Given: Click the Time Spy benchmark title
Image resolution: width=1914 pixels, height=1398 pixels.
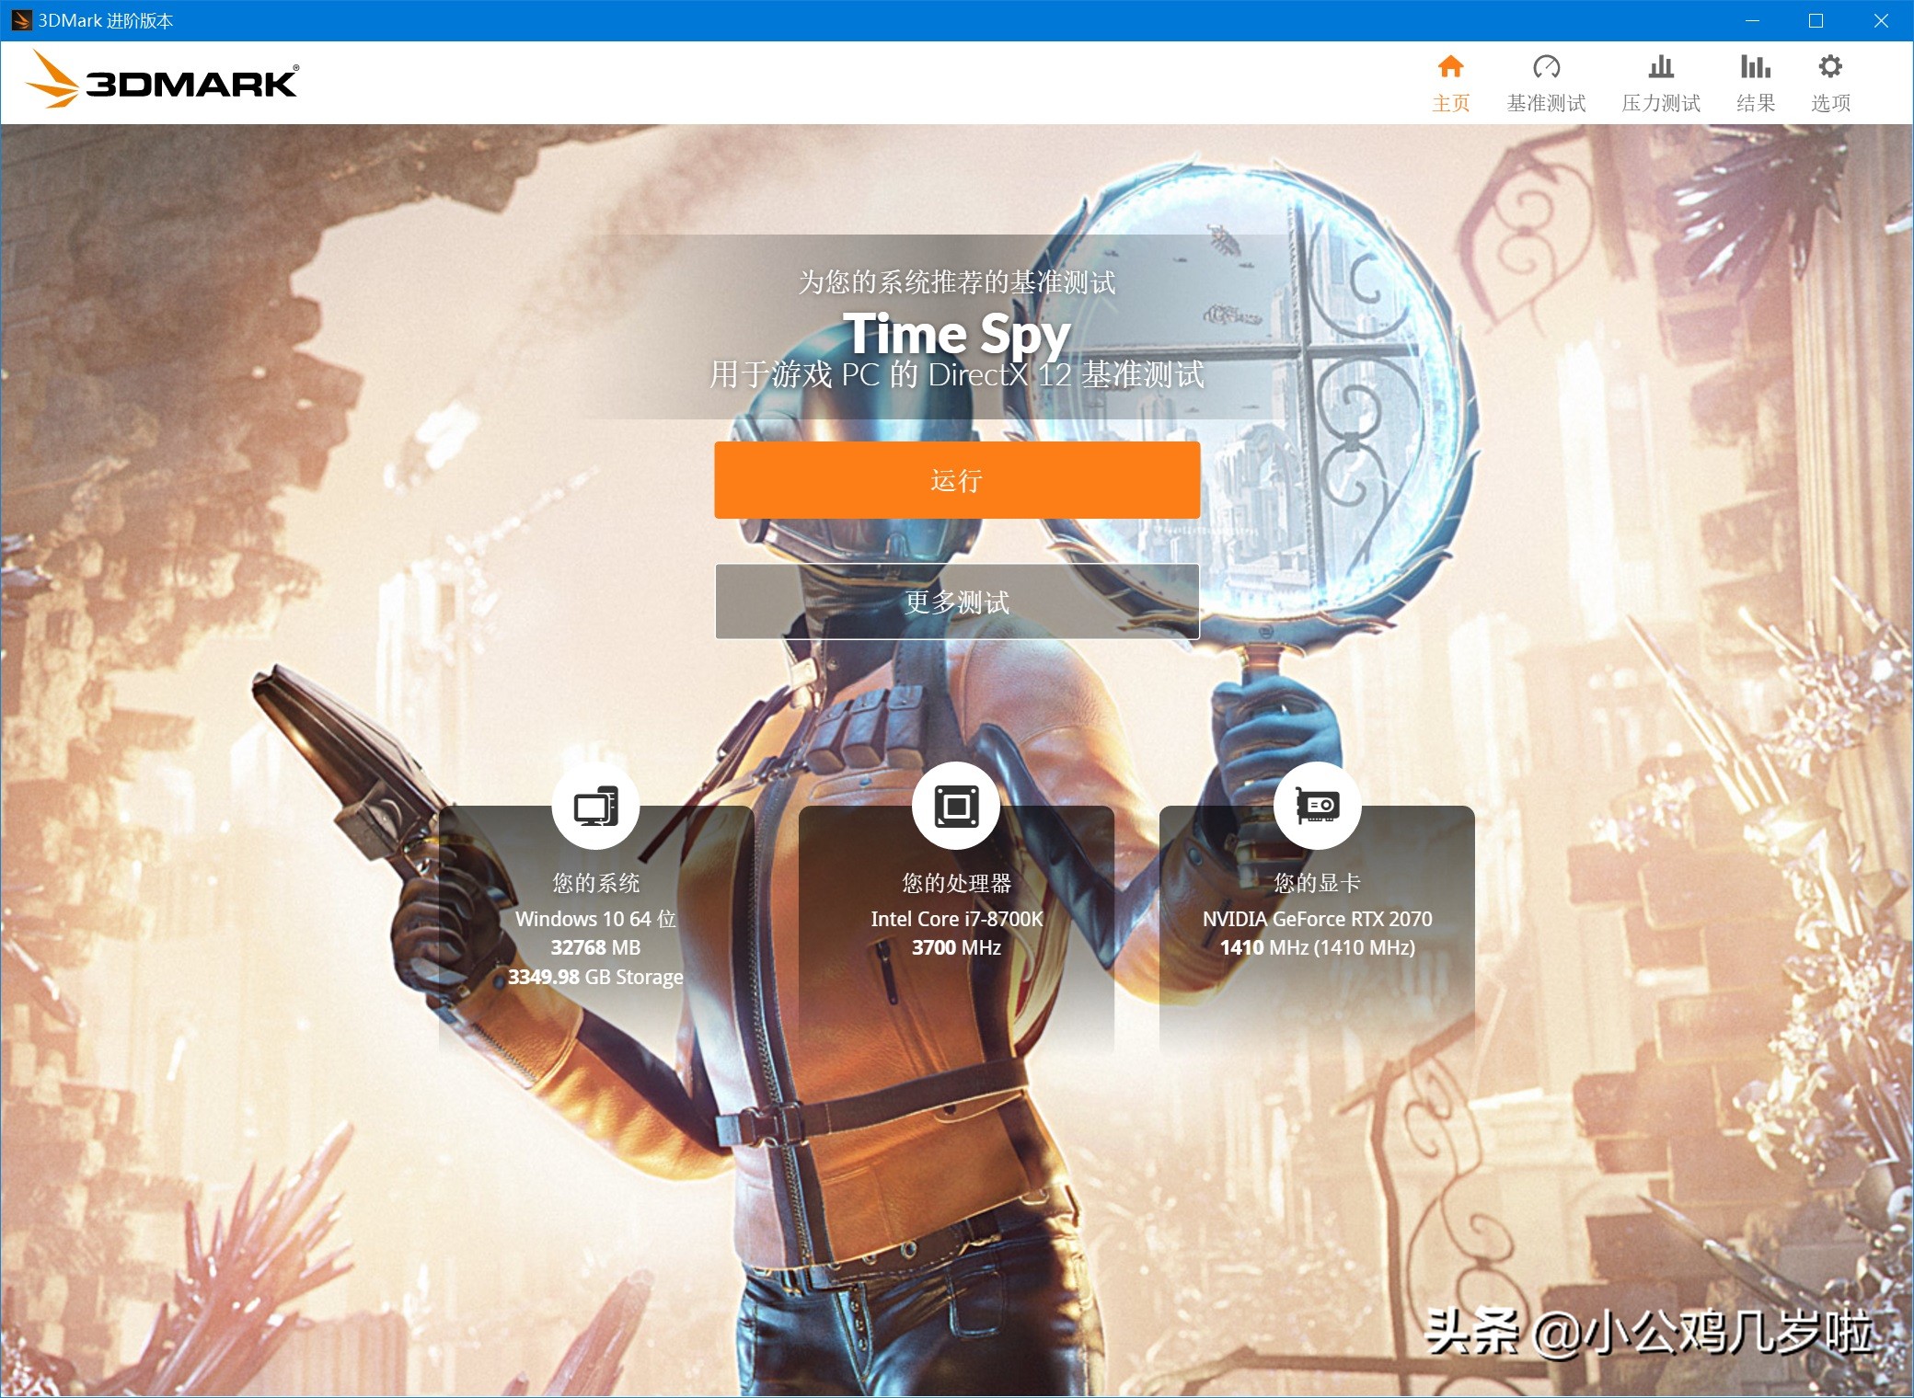Looking at the screenshot, I should pos(956,333).
